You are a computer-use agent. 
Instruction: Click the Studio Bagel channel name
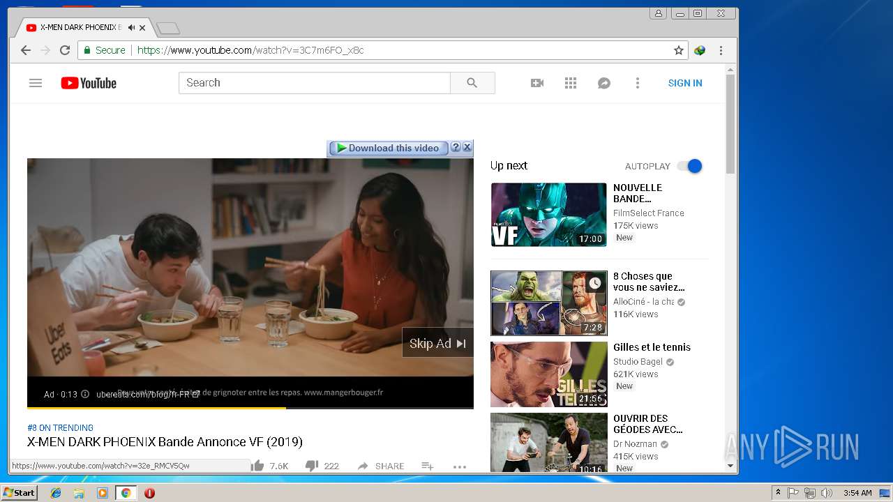coord(638,362)
